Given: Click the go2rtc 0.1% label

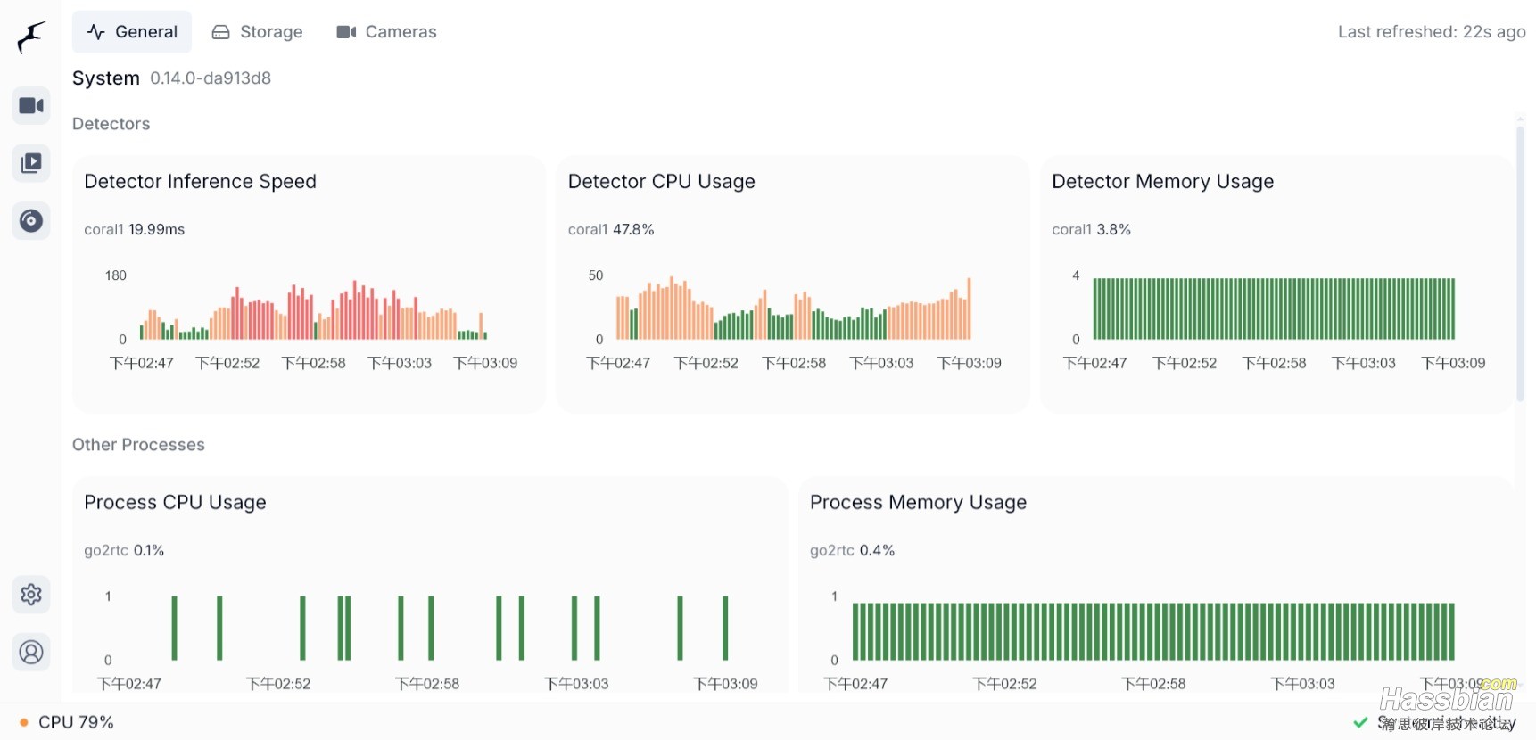Looking at the screenshot, I should point(124,551).
